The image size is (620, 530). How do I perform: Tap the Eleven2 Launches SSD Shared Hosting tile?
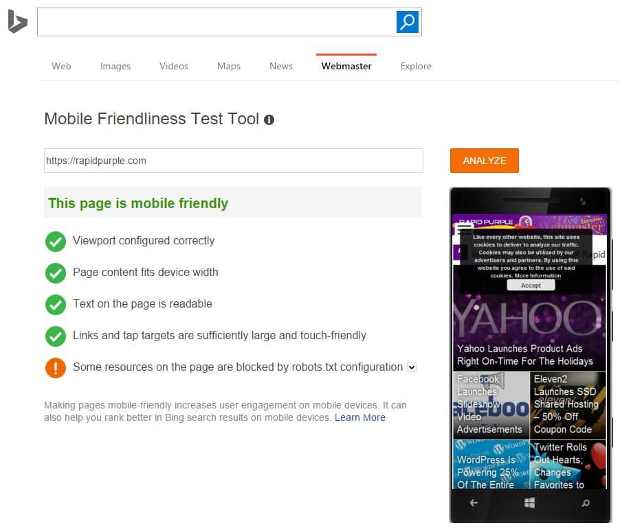pos(568,405)
